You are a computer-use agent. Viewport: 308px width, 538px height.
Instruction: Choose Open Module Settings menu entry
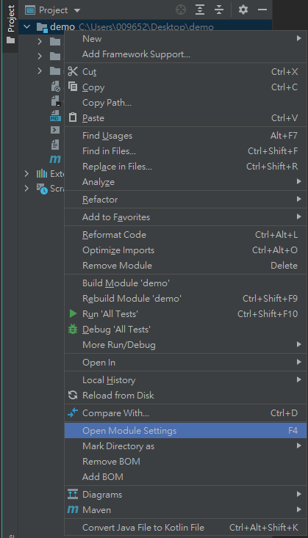point(186,431)
